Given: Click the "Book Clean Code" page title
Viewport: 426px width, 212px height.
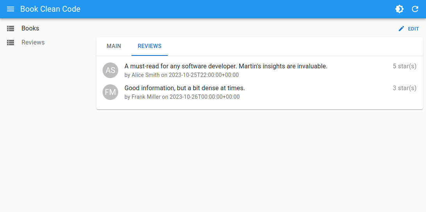Looking at the screenshot, I should click(50, 9).
